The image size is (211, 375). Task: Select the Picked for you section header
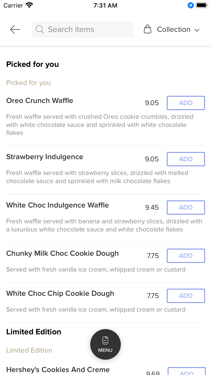(33, 64)
